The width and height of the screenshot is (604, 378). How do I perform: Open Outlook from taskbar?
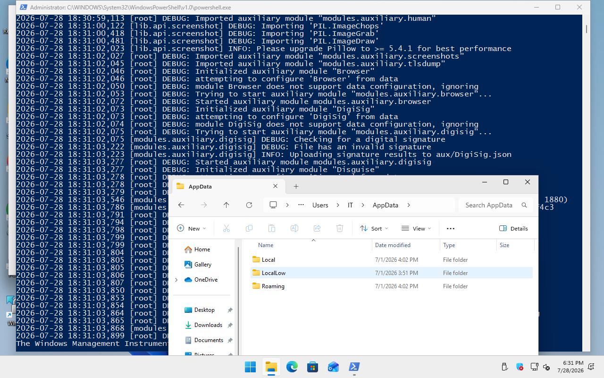(333, 367)
